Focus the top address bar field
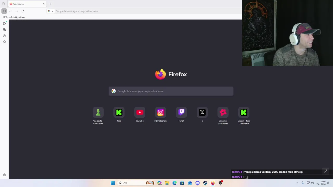Viewport: 333px width, 187px height. 144,11
